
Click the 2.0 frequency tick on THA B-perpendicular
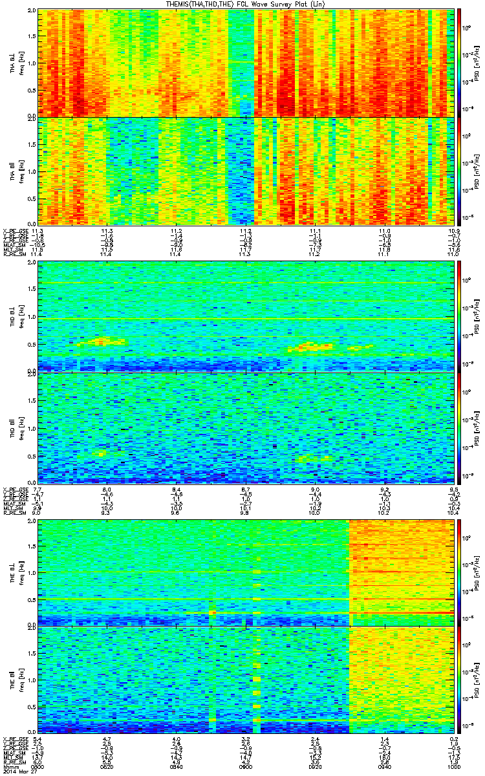point(32,12)
